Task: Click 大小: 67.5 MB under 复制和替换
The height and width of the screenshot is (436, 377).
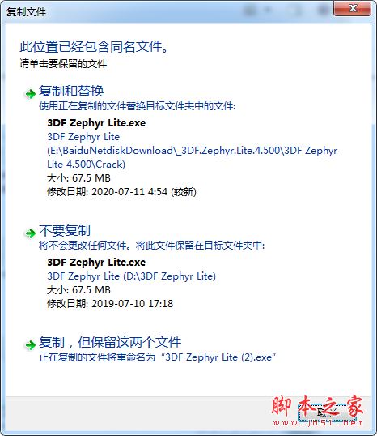Action: click(x=78, y=178)
